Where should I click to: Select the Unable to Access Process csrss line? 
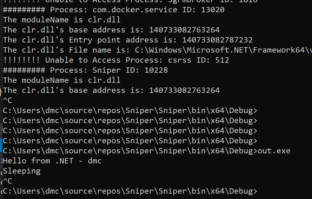(116, 60)
